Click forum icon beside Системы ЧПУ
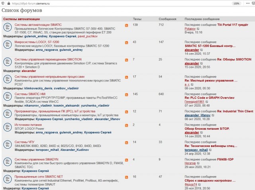The image size is (255, 190). tap(8, 144)
